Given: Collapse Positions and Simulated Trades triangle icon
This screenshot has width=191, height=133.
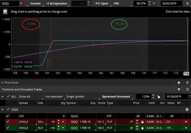Looking at the screenshot, I should coord(179,89).
